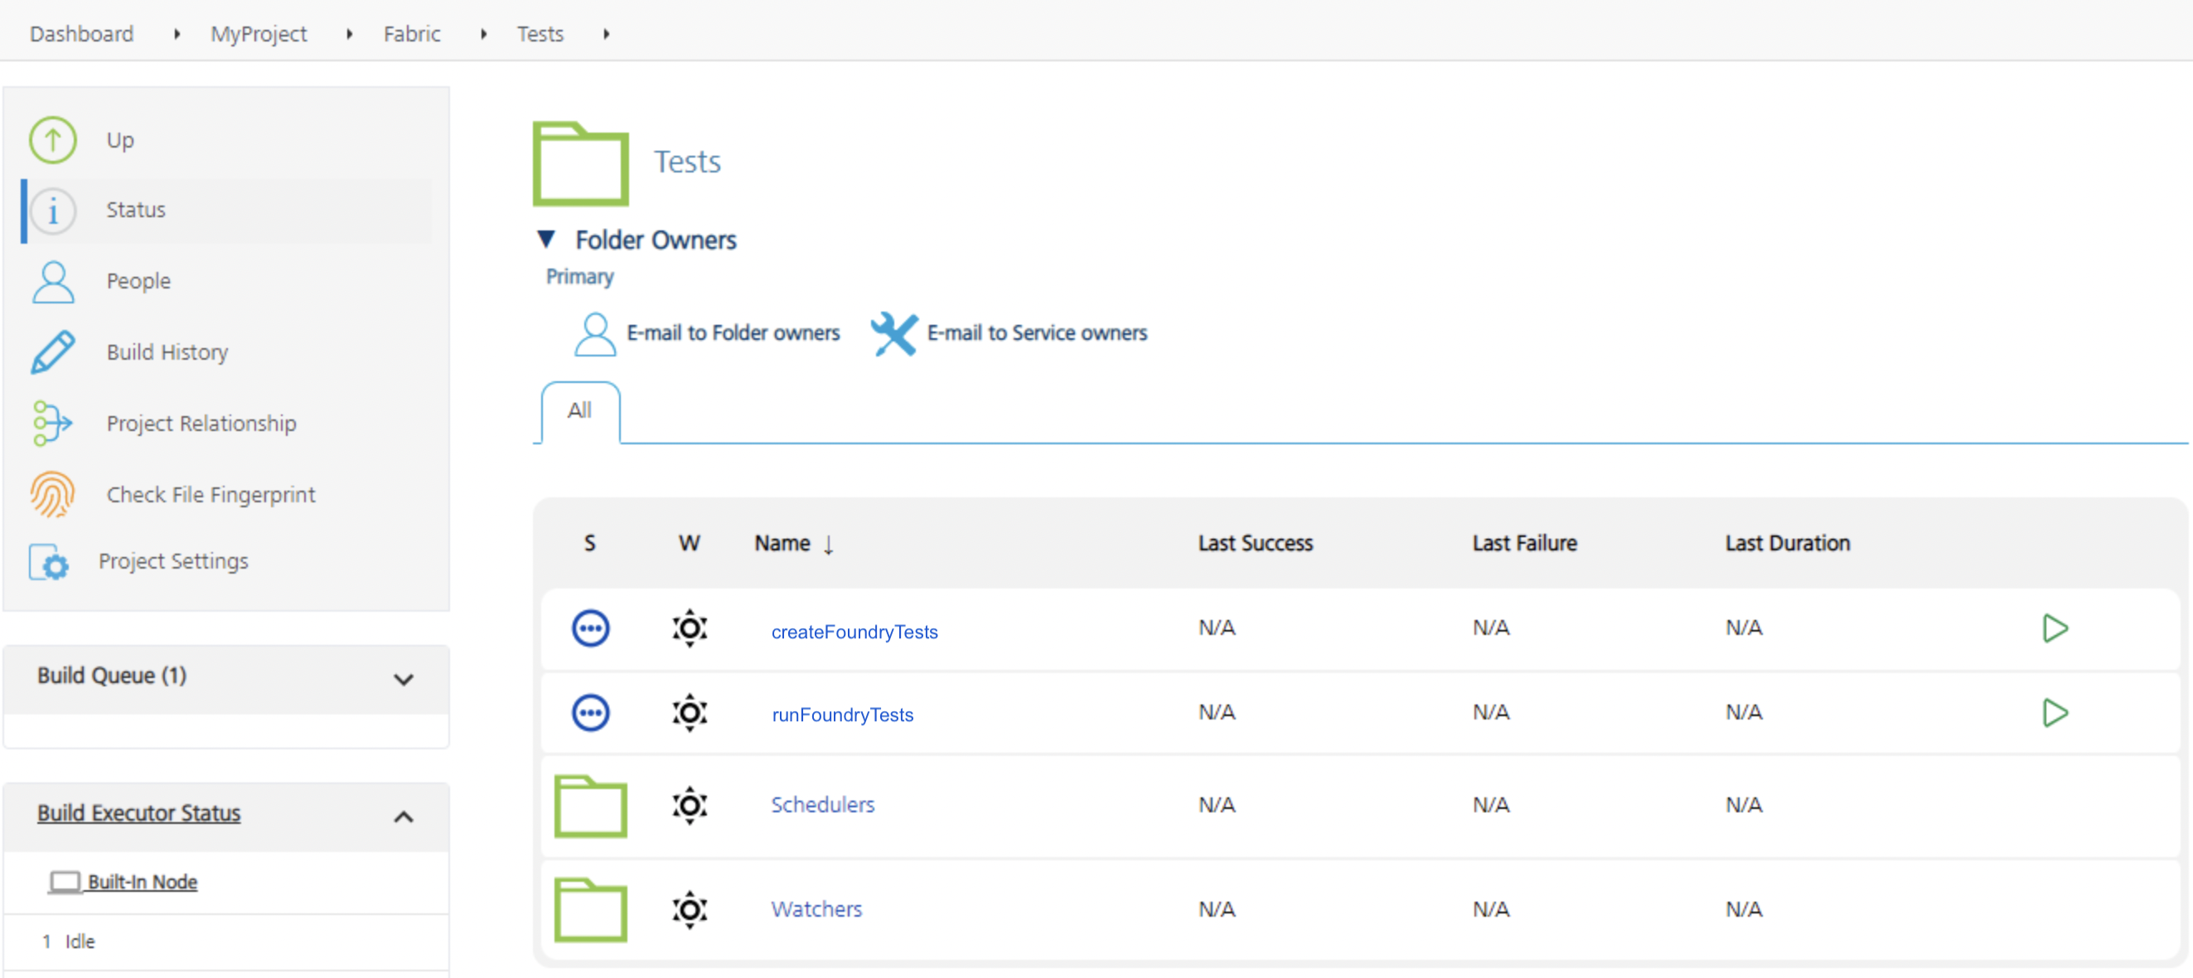This screenshot has height=978, width=2193.
Task: Run createFoundryTests with the play button
Action: 2055,628
